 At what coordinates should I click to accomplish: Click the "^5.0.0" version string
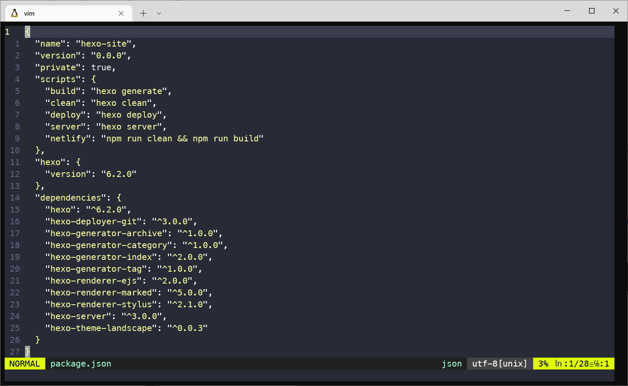(x=188, y=292)
